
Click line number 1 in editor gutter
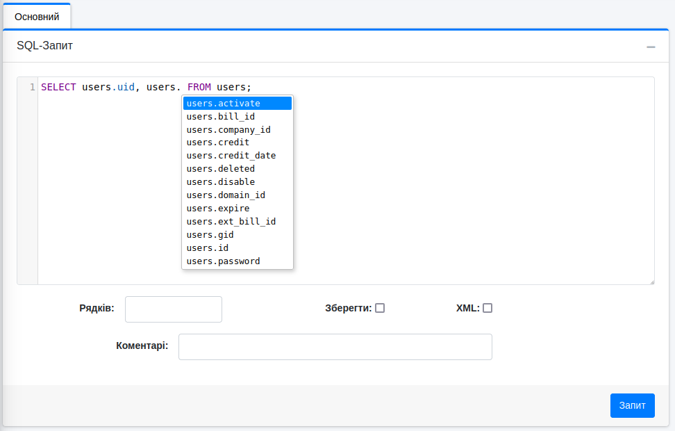pyautogui.click(x=31, y=88)
